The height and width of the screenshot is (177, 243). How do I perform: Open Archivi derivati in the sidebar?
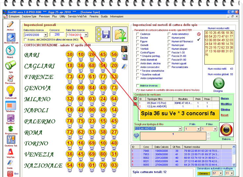[x=11, y=37]
